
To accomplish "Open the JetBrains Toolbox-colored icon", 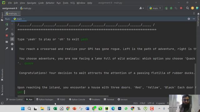I will (197, 8).
